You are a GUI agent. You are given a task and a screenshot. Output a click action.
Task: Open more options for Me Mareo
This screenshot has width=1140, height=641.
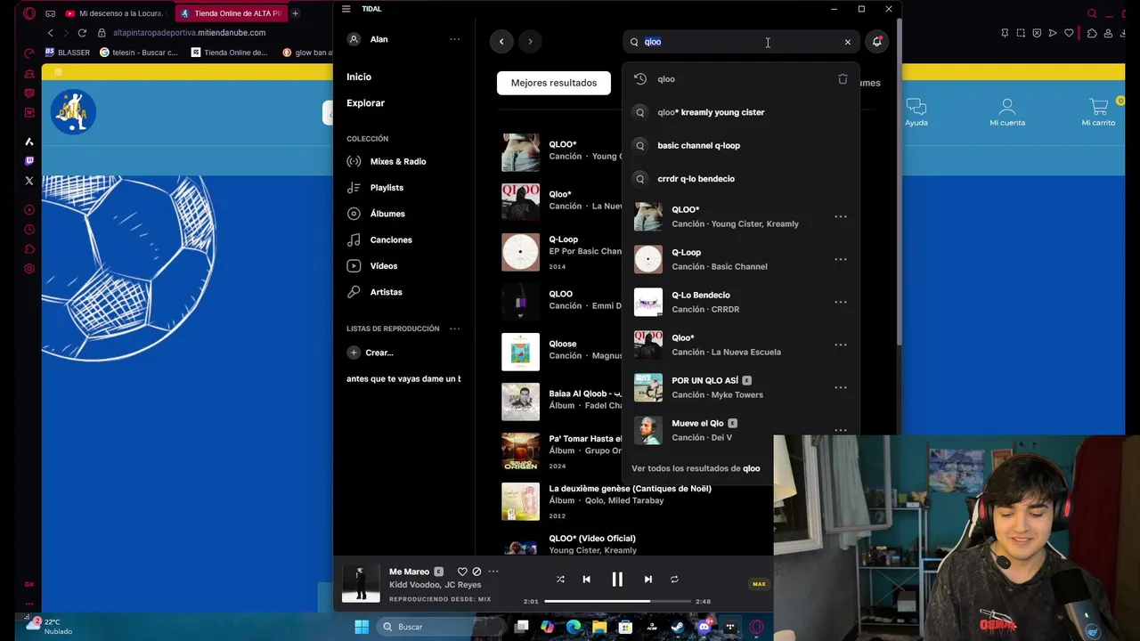[493, 572]
